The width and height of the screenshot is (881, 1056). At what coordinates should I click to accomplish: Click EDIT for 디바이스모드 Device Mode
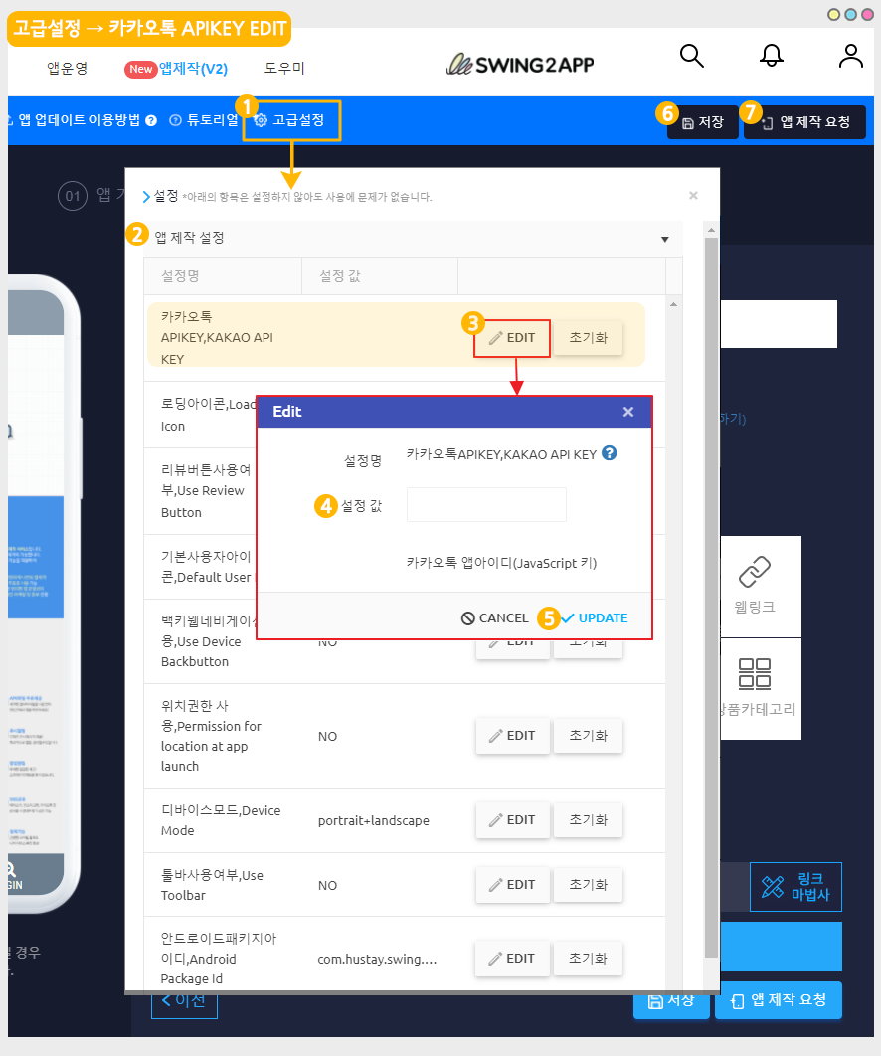click(512, 820)
